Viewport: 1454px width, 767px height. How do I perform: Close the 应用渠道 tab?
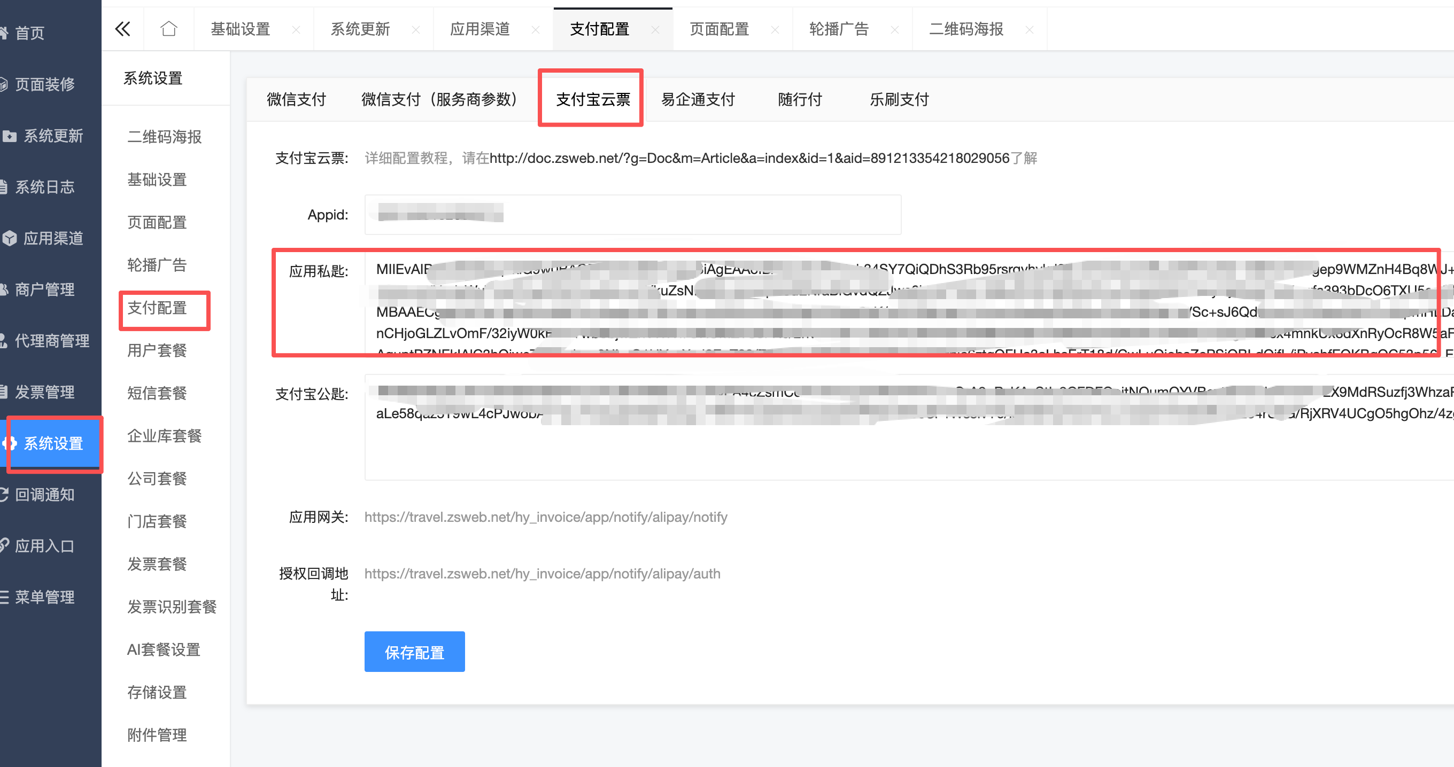(x=536, y=30)
